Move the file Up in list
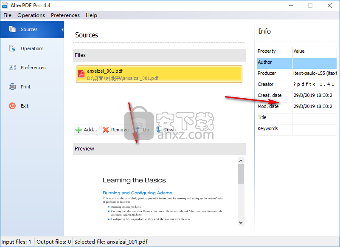340x247 pixels. point(143,130)
